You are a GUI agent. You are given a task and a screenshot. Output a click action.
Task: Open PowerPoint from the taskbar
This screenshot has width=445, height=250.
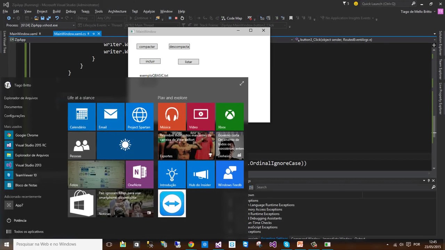300,244
